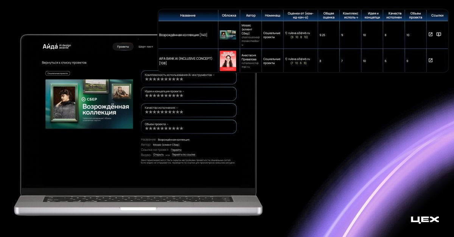The image size is (454, 237).
Task: Click Автор value Mosaic (клиент Сбер) in details
Action: tap(166, 145)
